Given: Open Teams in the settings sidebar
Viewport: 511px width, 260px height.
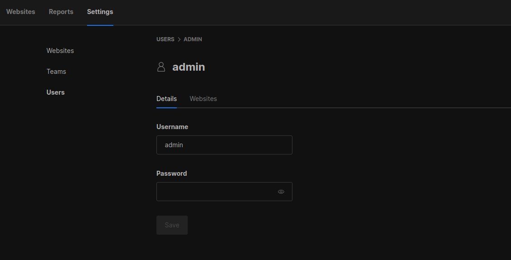Looking at the screenshot, I should 56,72.
